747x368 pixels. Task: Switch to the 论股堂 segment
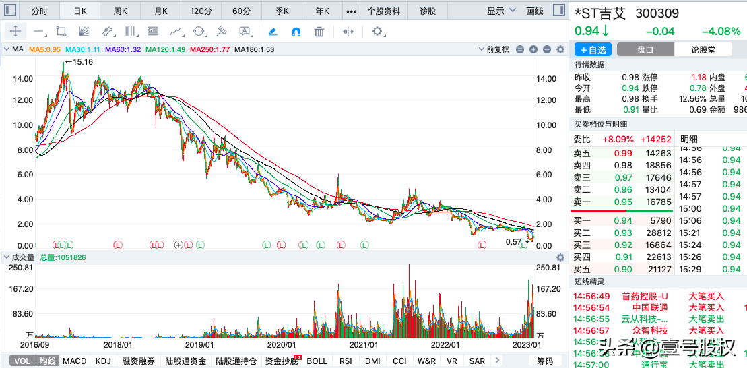pyautogui.click(x=704, y=49)
